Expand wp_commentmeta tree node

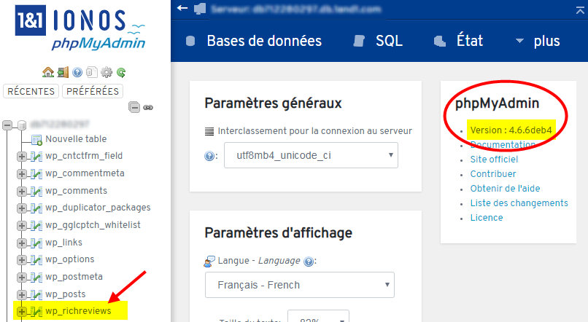[x=22, y=173]
